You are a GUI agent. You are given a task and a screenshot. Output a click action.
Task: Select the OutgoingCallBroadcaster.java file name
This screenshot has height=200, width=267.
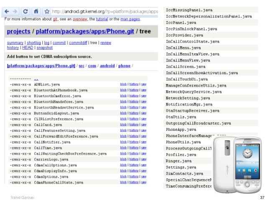click(x=198, y=123)
